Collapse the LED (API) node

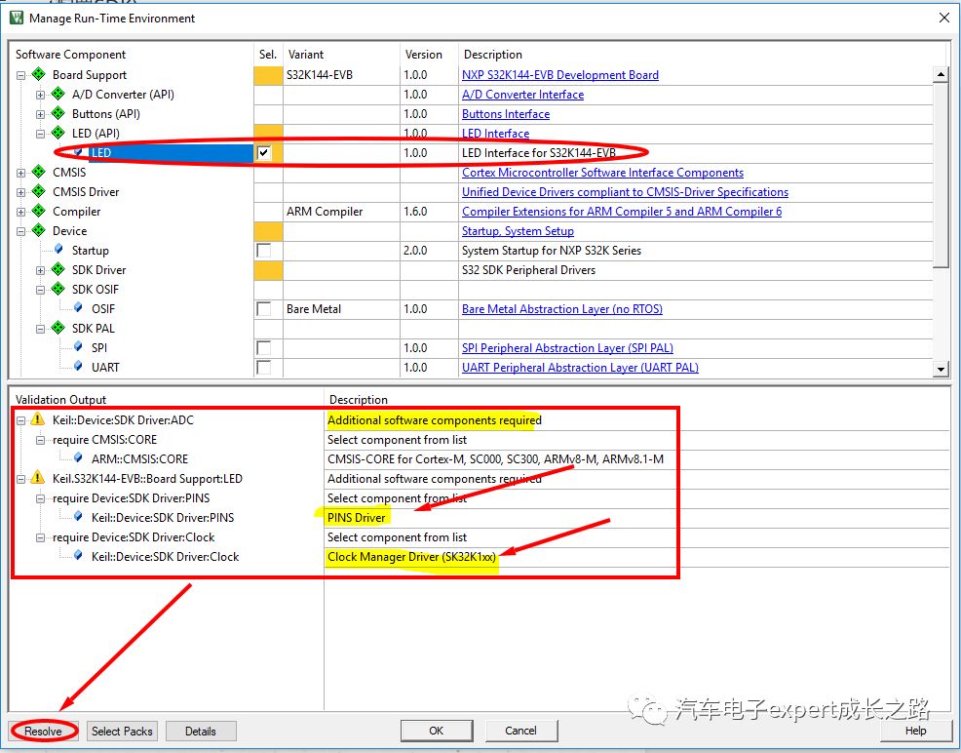(41, 135)
